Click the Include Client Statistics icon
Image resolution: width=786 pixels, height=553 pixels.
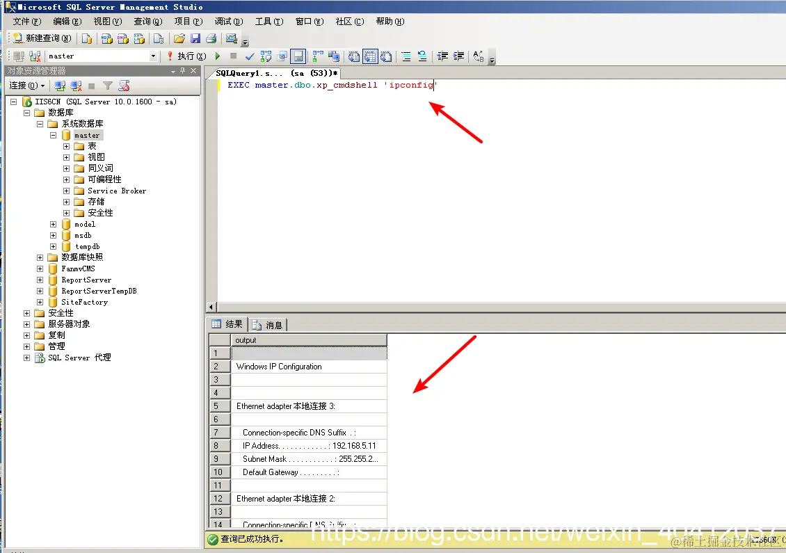click(334, 56)
